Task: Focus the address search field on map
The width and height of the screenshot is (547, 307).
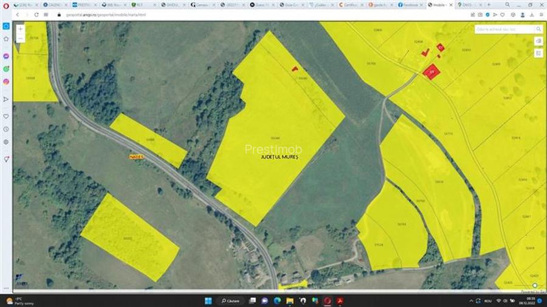Action: coord(504,29)
